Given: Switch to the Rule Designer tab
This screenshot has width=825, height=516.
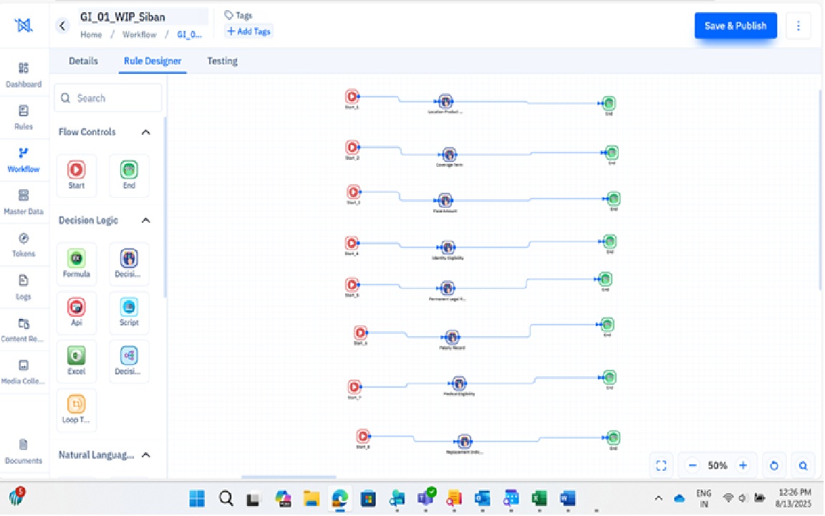Looking at the screenshot, I should (153, 62).
